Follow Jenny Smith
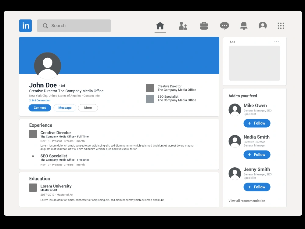The height and width of the screenshot is (229, 305). point(257,187)
